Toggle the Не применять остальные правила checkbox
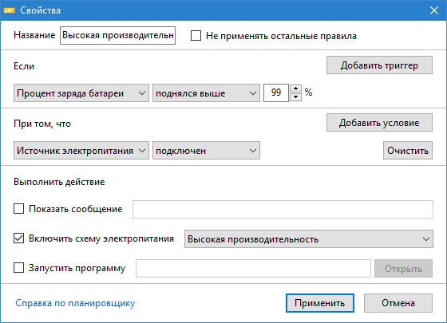 (196, 36)
